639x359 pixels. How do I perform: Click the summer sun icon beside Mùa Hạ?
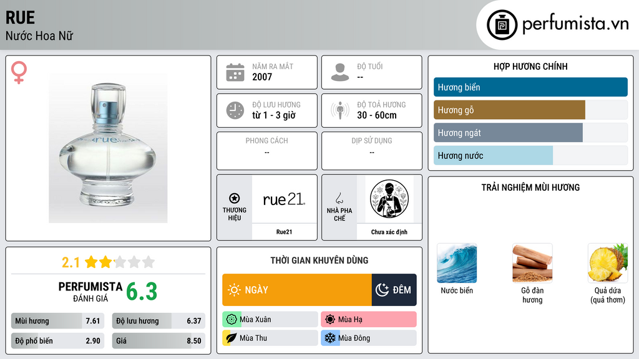click(x=330, y=320)
